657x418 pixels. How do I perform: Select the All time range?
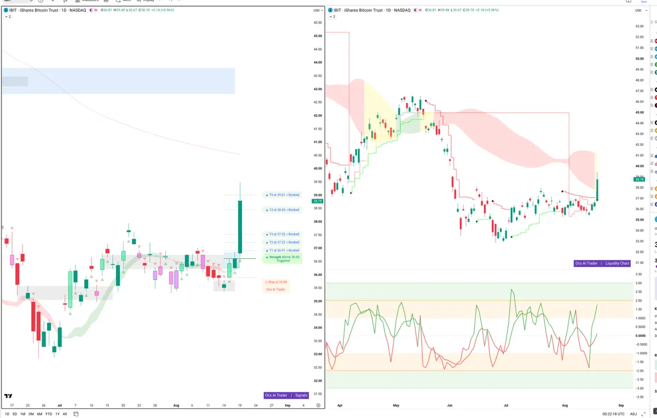65,414
